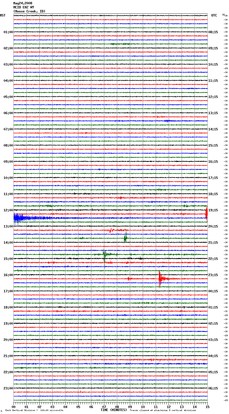Click the 100.00 microvolts vertical division note
Screen dimensions: 229x414
point(34,410)
